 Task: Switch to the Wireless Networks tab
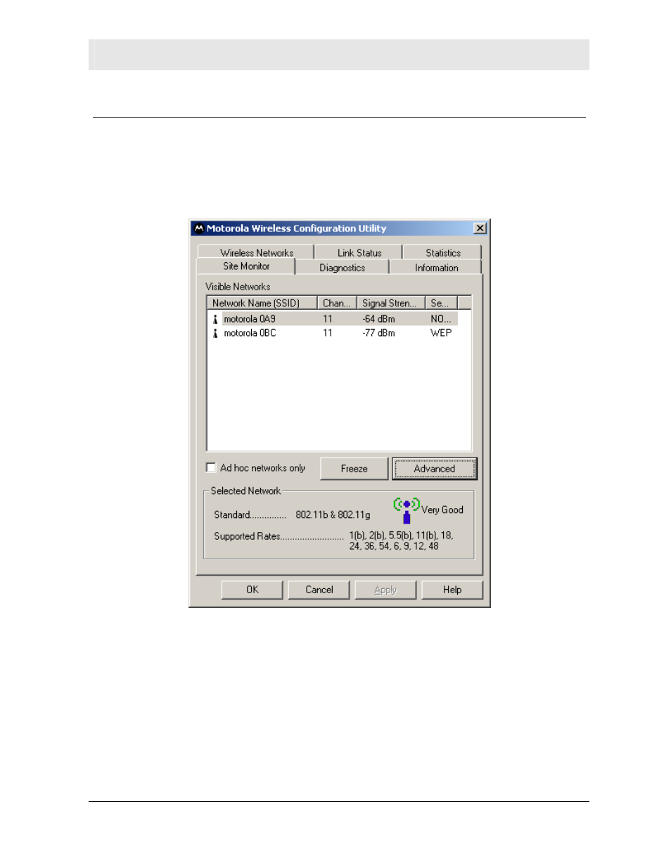[257, 252]
